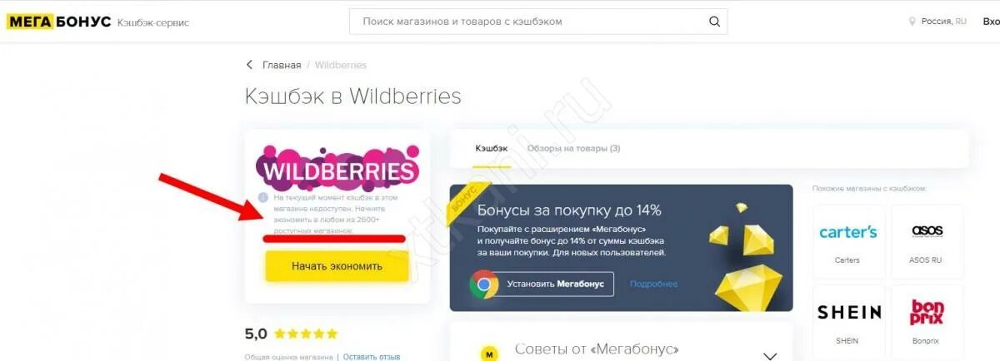Click the search magnifier icon
Viewport: 1000px width, 361px height.
pyautogui.click(x=714, y=22)
